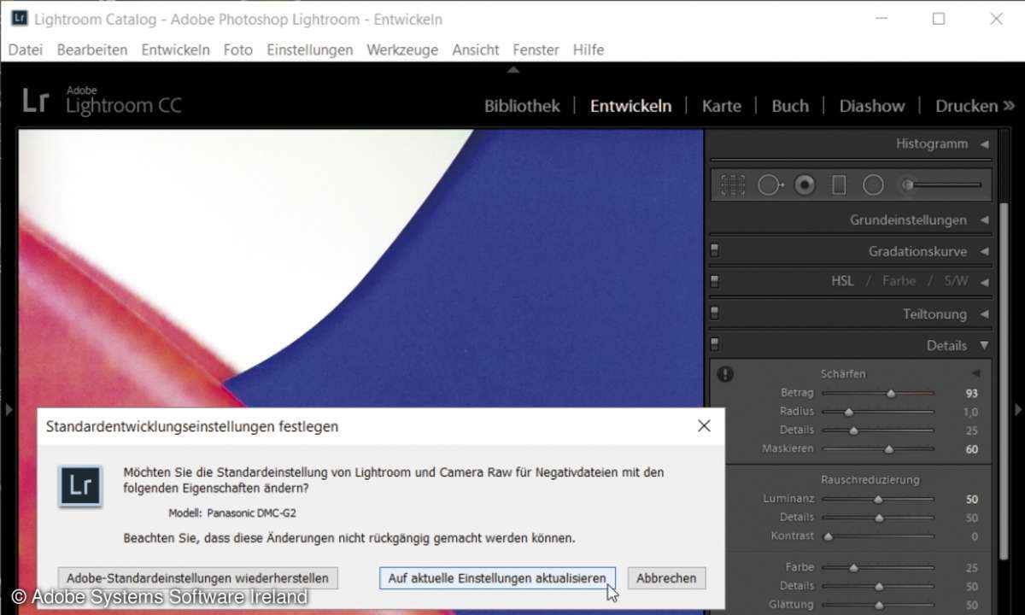Hide the top module bar arrow
Screen dimensions: 1025x615
pyautogui.click(x=512, y=70)
